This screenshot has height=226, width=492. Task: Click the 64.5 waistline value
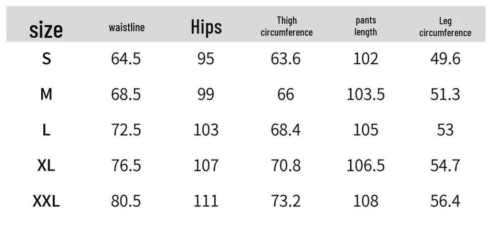pyautogui.click(x=126, y=59)
